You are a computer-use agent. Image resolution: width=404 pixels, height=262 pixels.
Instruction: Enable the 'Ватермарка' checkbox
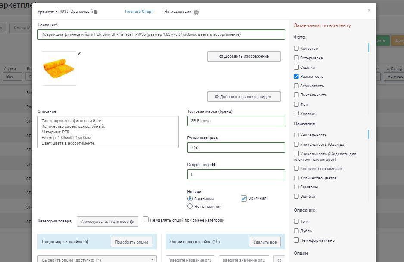[296, 58]
